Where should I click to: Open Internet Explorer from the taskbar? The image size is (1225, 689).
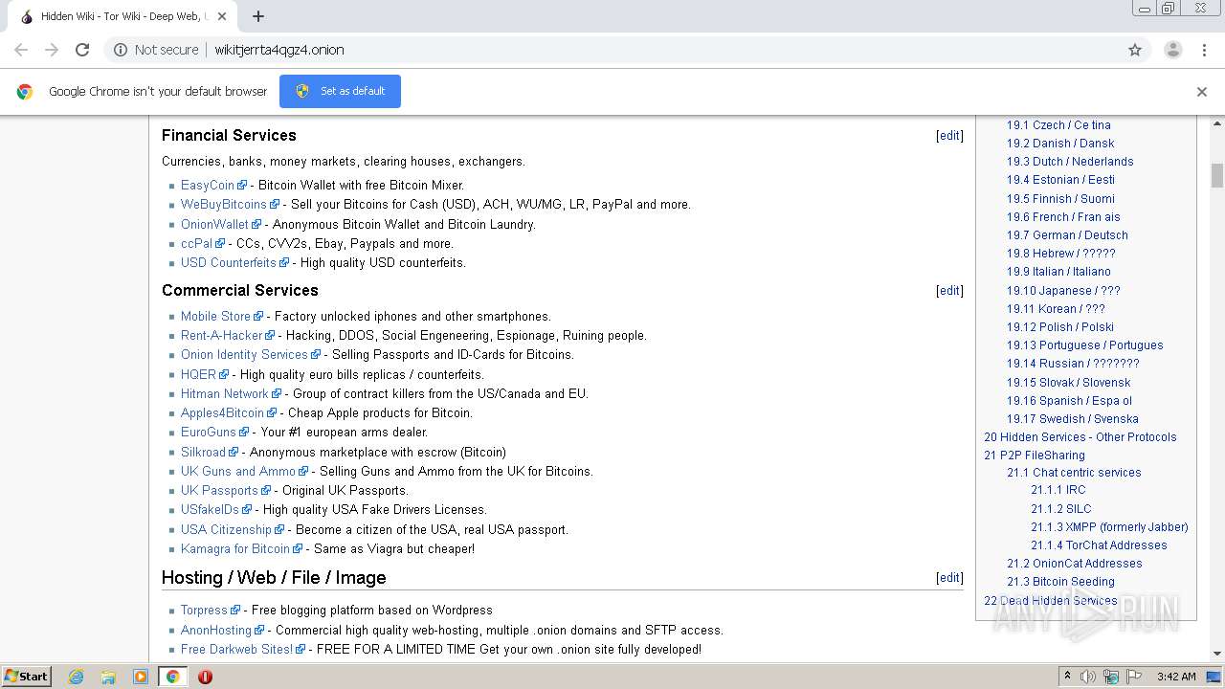click(77, 677)
